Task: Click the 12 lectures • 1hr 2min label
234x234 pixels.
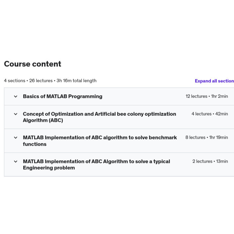Action: (207, 96)
